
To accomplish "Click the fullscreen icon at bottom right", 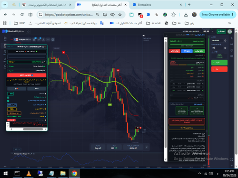I will (232, 159).
